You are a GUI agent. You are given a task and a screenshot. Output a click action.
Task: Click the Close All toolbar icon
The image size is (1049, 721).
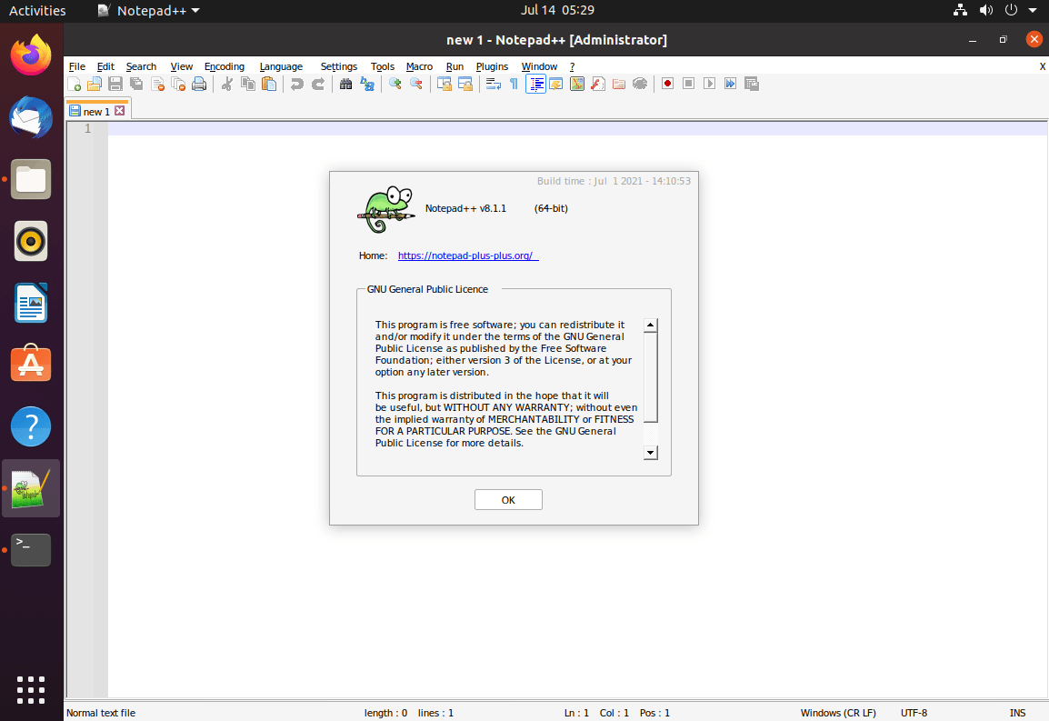pyautogui.click(x=178, y=84)
